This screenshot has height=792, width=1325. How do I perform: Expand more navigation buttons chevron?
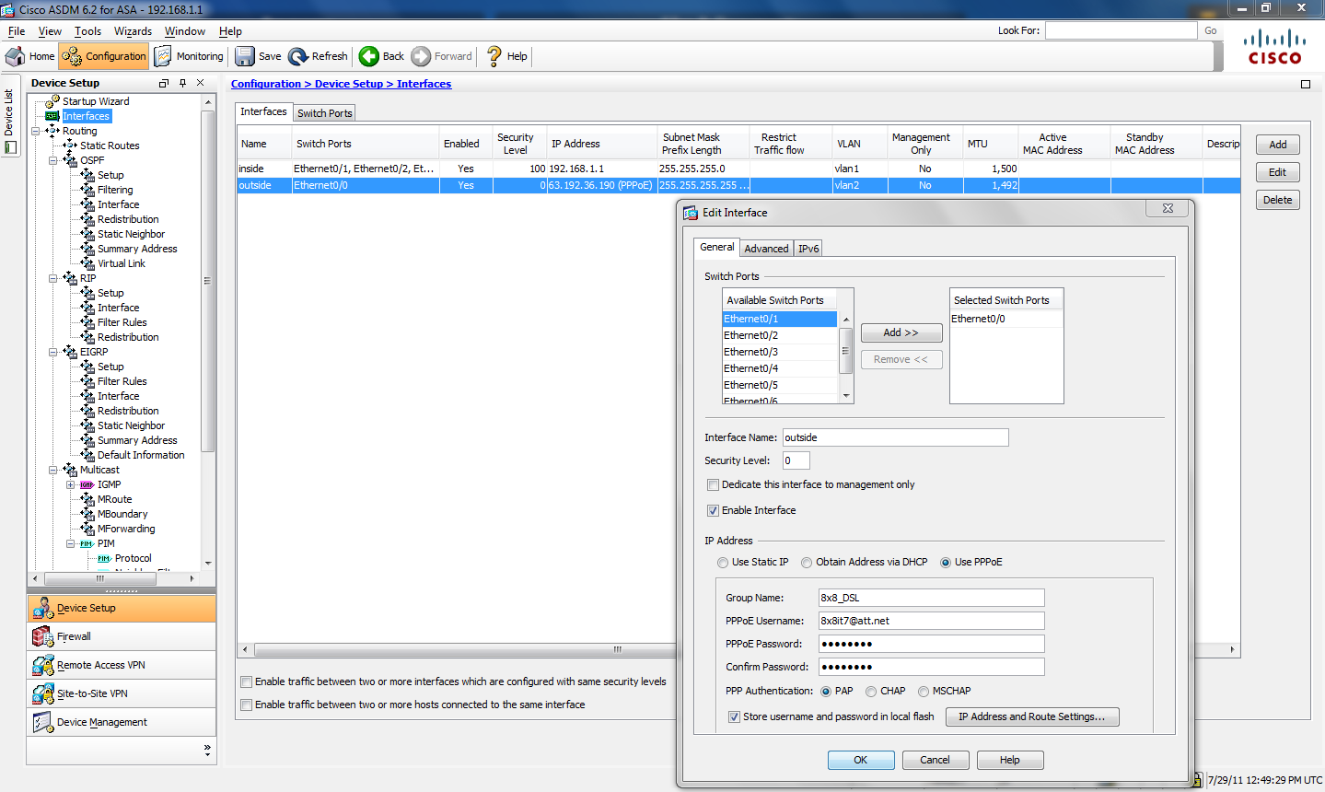click(x=207, y=751)
